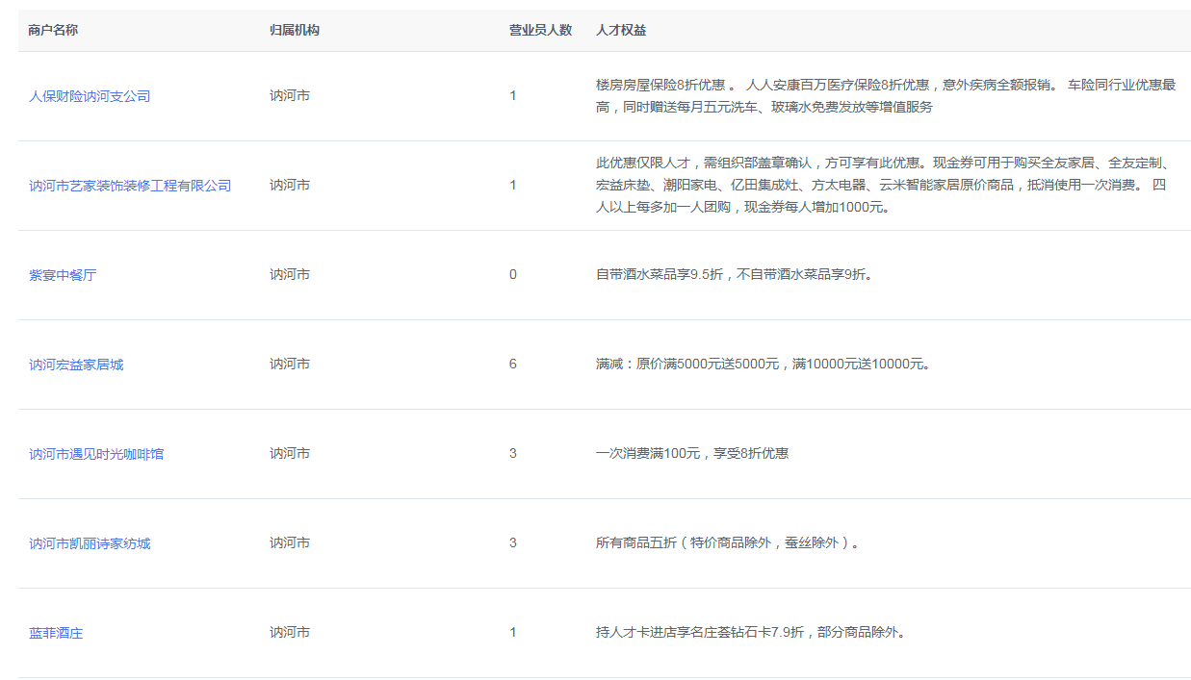
Task: Click staff count 6 for 讷河宏益家居城
Action: (x=513, y=364)
